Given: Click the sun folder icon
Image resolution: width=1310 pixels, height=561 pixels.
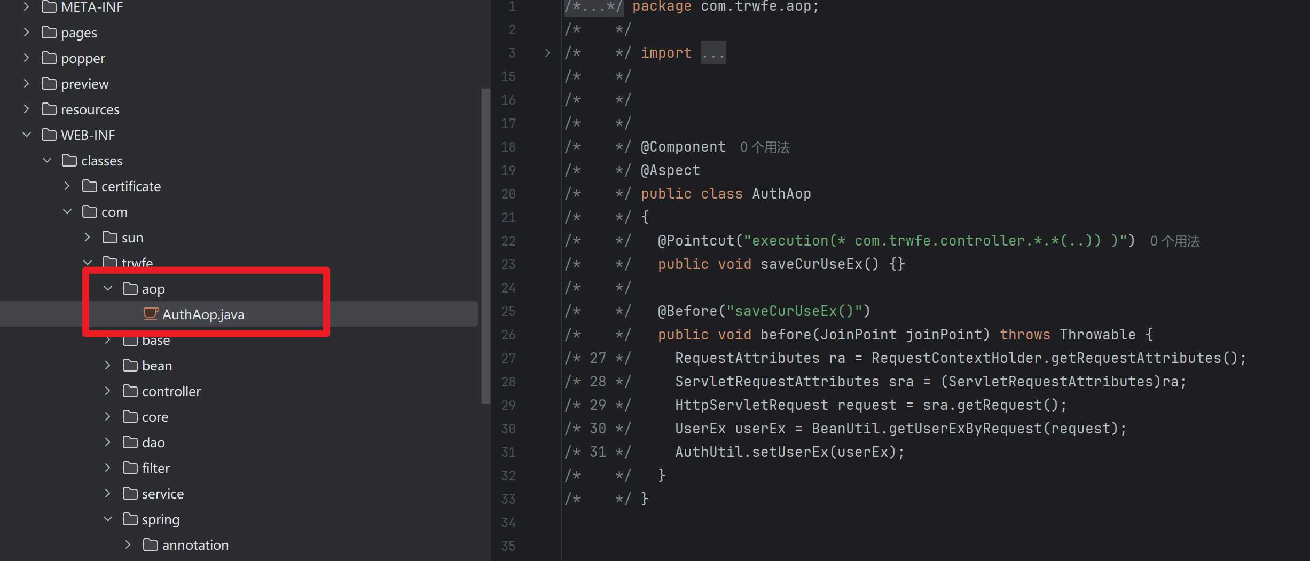Looking at the screenshot, I should click(110, 238).
